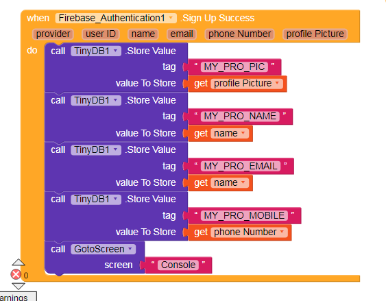Edit the MY_PRO_NAME text string

[240, 116]
